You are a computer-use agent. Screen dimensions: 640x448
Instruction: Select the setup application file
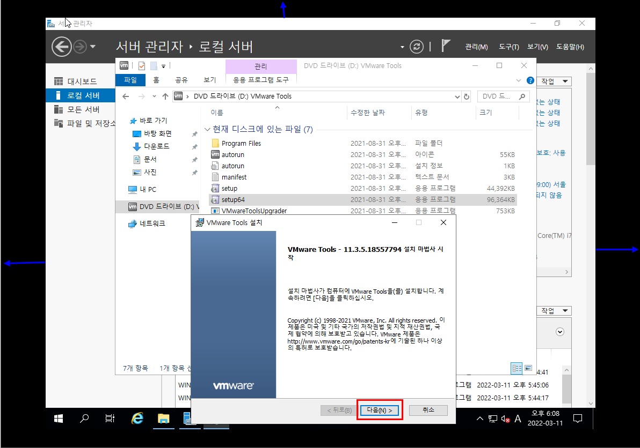click(x=363, y=189)
